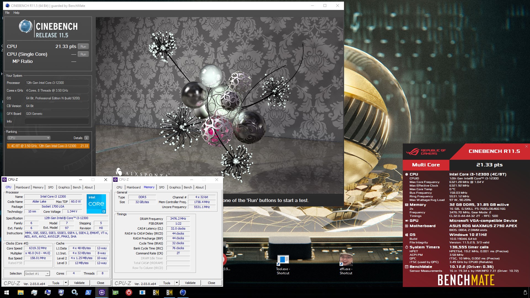The image size is (530, 298).
Task: Run the CPU multi-core test
Action: pos(83,47)
